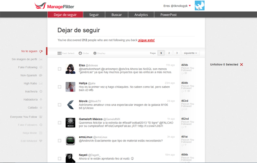Open Edit Whitelist
Screen dimensions: 257x163
click(29, 141)
